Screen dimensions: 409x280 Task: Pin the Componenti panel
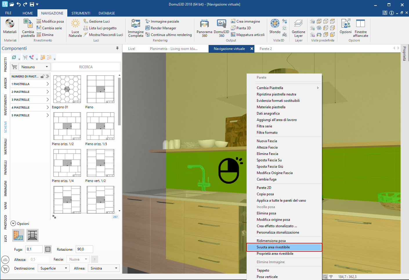point(117,48)
